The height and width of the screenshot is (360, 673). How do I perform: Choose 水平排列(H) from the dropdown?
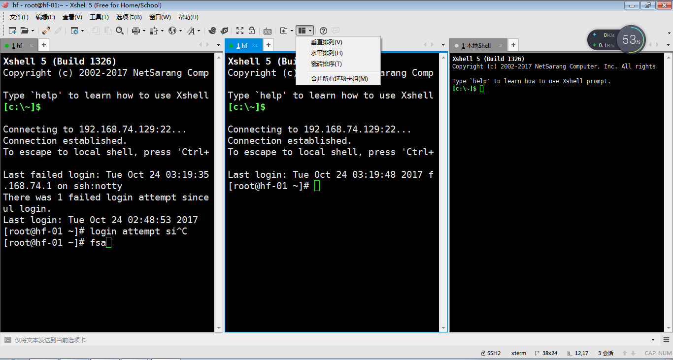tap(338, 53)
